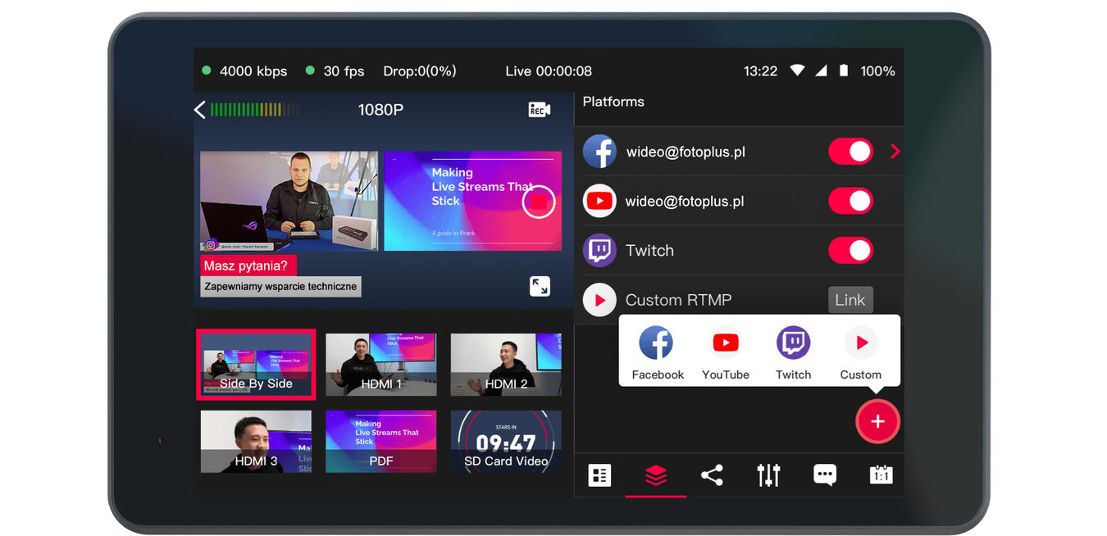Expand Facebook account details with the red chevron

[895, 152]
